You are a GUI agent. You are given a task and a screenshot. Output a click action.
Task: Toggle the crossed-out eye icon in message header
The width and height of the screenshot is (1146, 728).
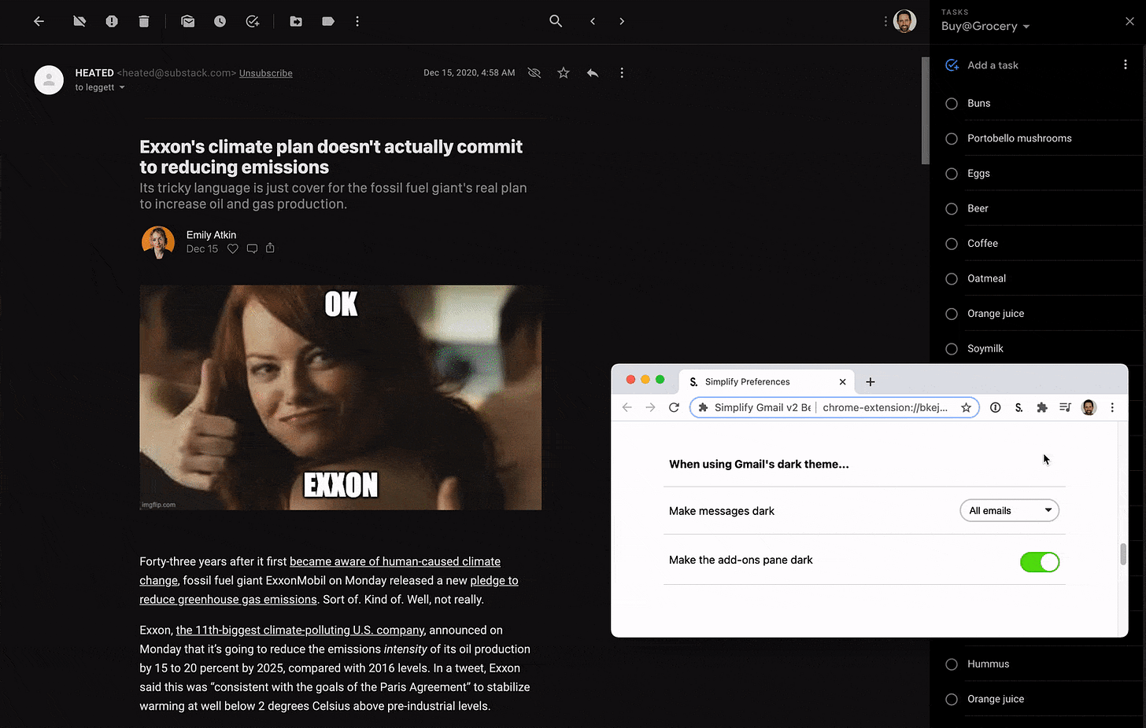click(x=534, y=73)
